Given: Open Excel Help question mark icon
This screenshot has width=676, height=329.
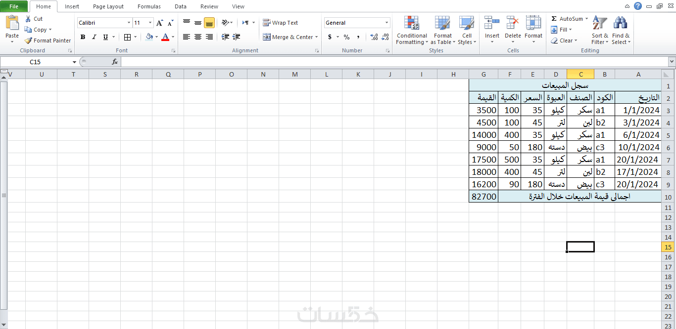Looking at the screenshot, I should click(638, 6).
